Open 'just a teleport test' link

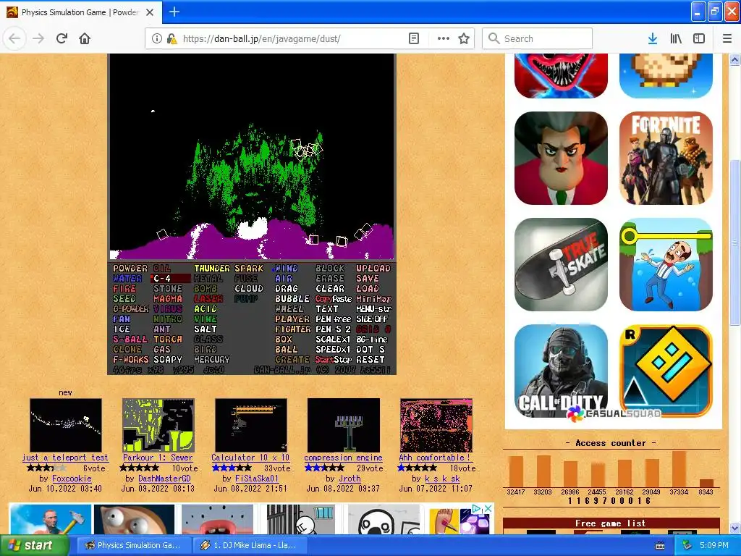point(65,458)
